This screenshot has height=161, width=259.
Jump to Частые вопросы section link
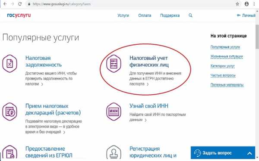223,75
